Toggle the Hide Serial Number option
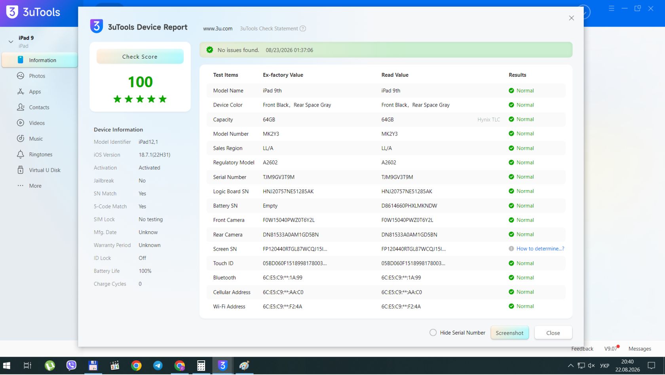 pos(433,333)
